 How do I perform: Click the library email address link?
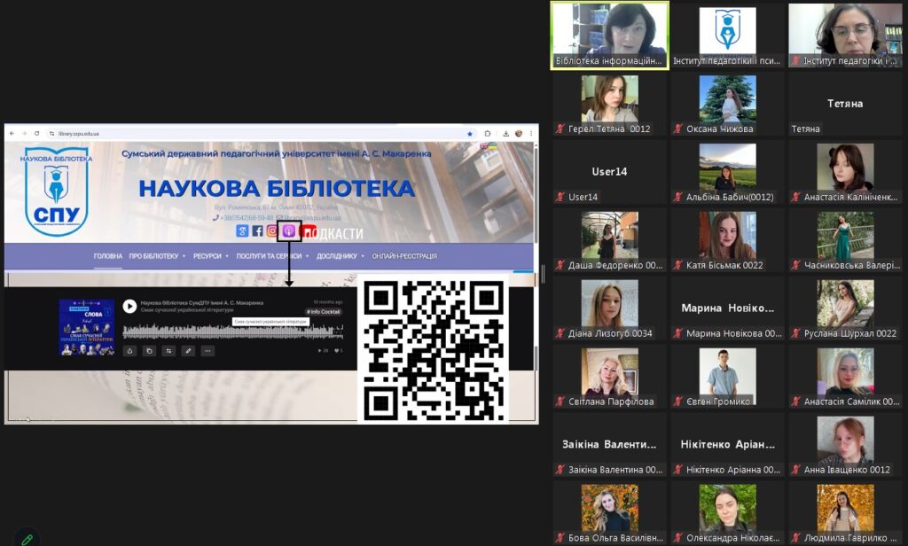309,218
